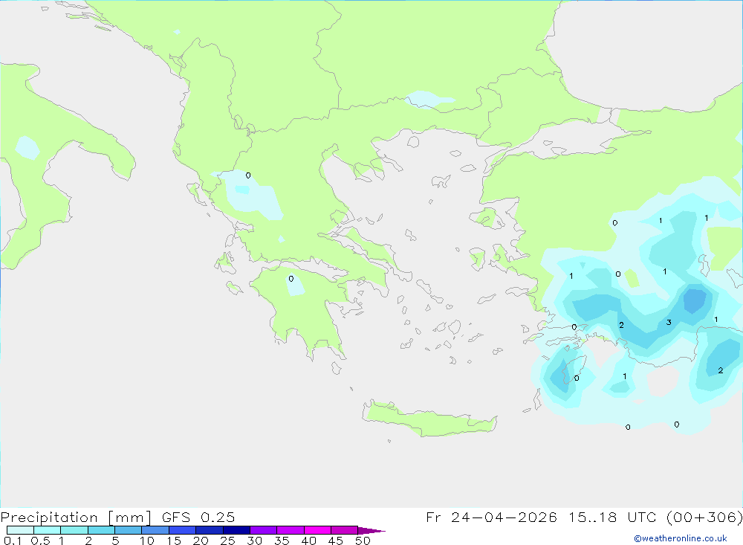Click the '5' legend scale label
The height and width of the screenshot is (545, 743).
click(x=115, y=541)
